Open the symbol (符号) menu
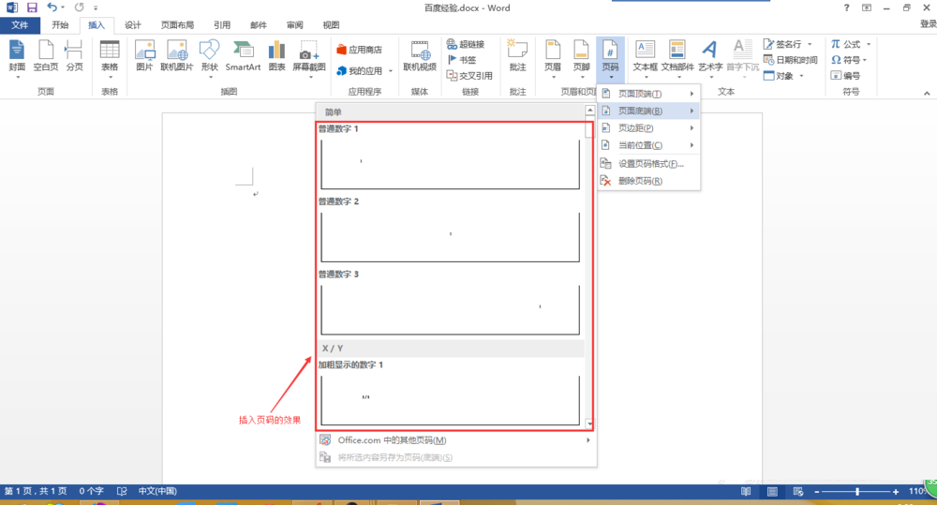Viewport: 937px width, 505px height. pos(849,60)
